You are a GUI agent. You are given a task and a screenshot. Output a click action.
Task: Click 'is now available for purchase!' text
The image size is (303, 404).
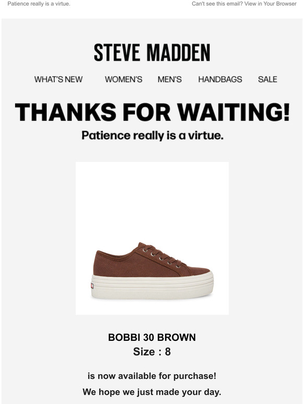[152, 376]
